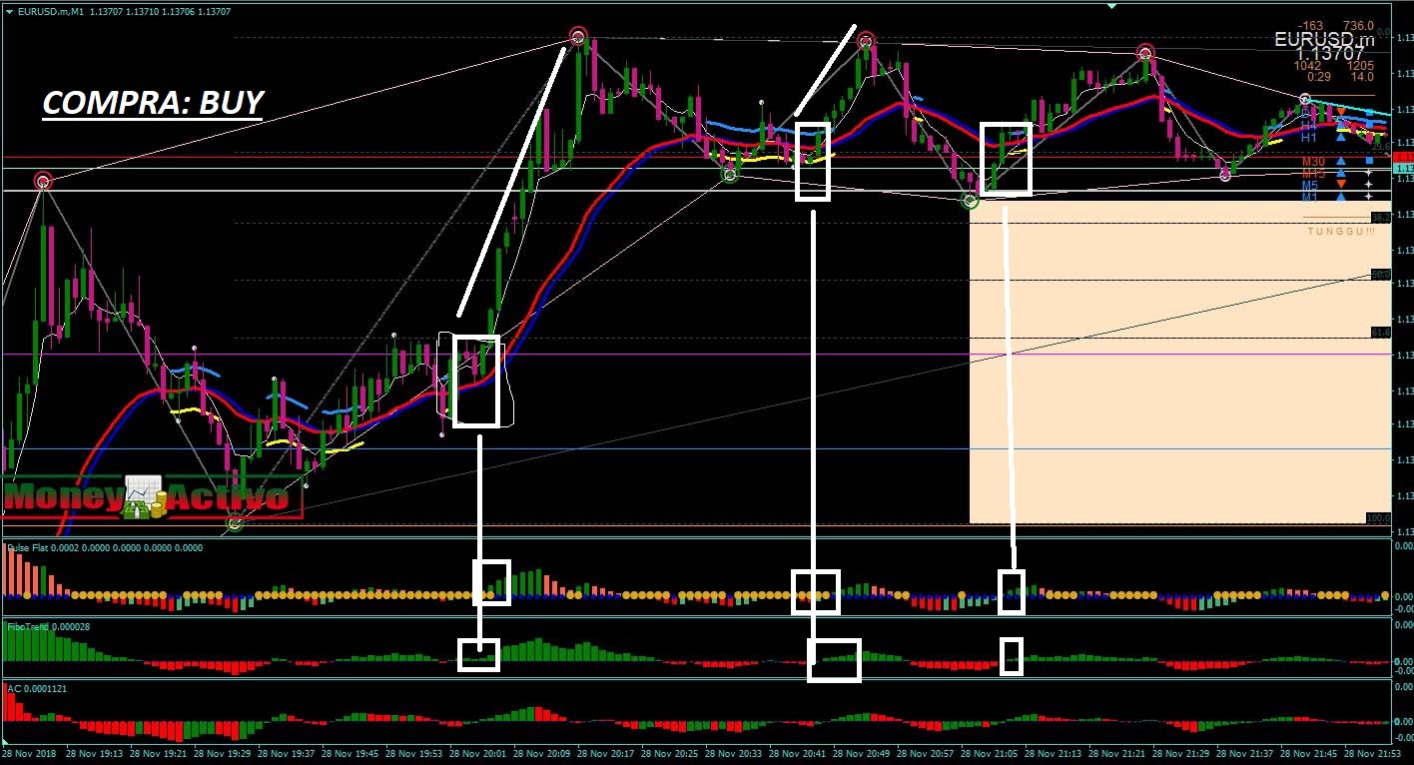Click the large 1.13707 price readout
The width and height of the screenshot is (1414, 765).
click(x=1330, y=53)
